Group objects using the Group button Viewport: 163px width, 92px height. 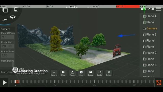click(91, 73)
